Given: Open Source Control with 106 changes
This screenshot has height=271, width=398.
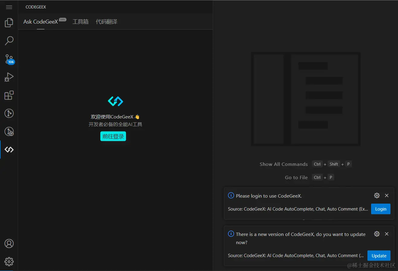Looking at the screenshot, I should 9,59.
